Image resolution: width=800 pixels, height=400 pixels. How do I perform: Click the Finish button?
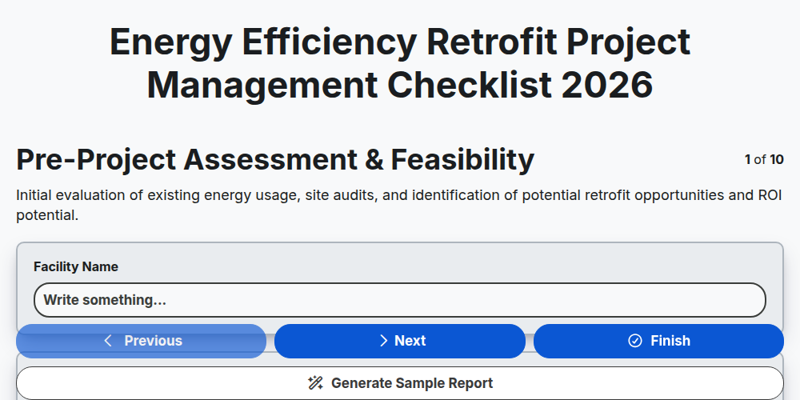(x=658, y=341)
